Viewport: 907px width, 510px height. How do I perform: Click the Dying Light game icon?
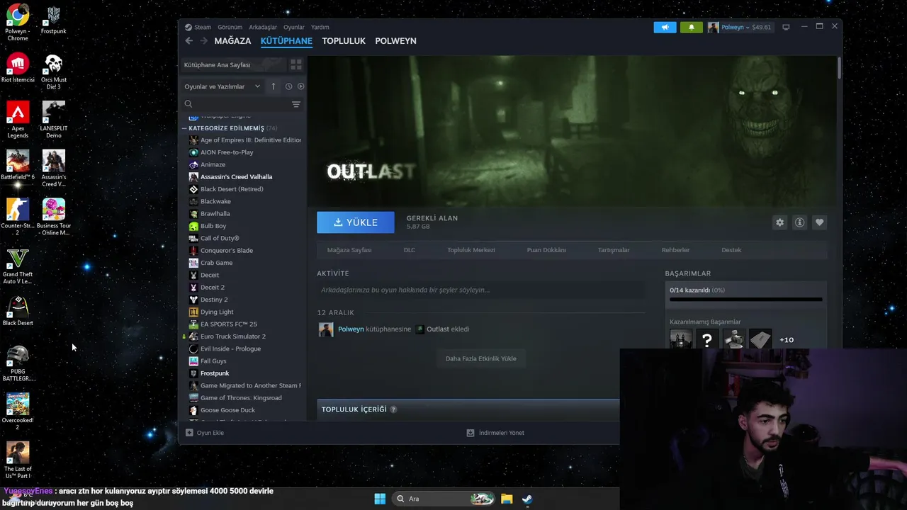[193, 312]
